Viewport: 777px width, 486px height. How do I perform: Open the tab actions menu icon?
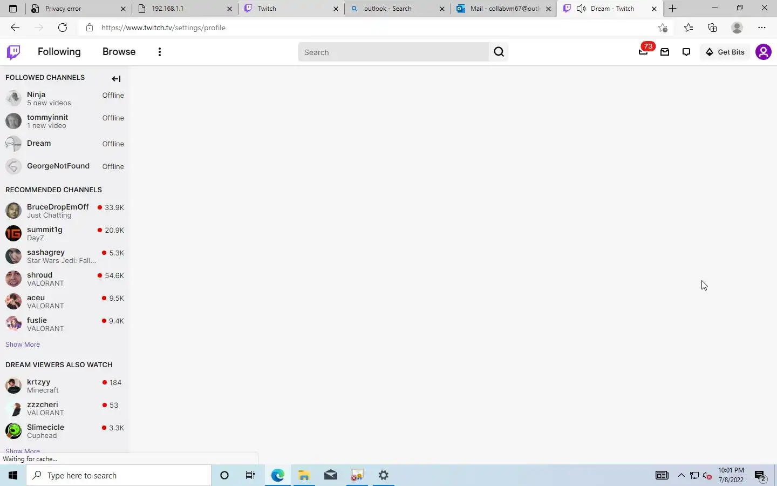[x=13, y=9]
